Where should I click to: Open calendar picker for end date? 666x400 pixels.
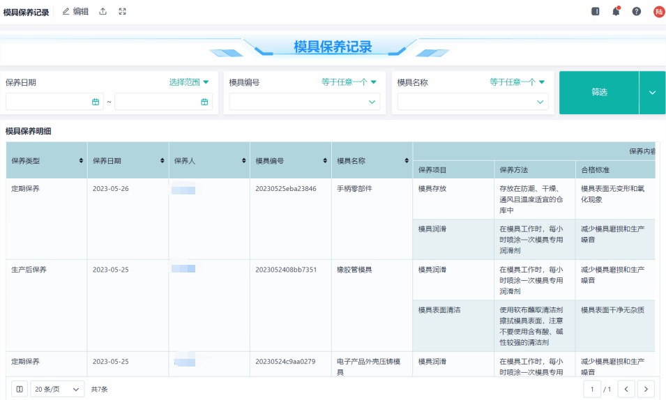click(x=204, y=102)
